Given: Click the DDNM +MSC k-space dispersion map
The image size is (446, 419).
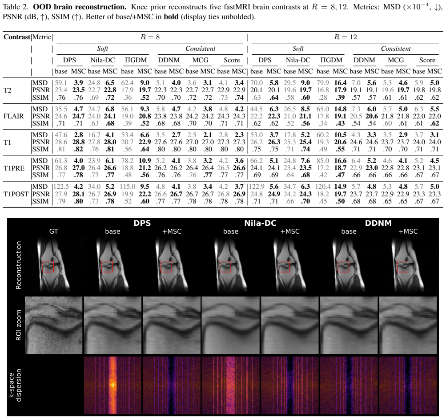Looking at the screenshot, I should pos(408,385).
